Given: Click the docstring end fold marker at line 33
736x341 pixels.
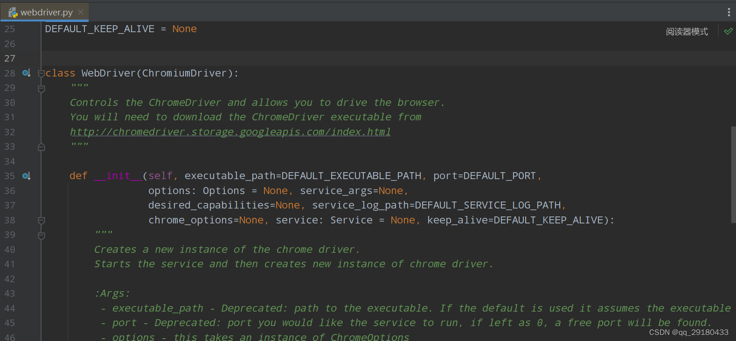Looking at the screenshot, I should click(x=41, y=147).
